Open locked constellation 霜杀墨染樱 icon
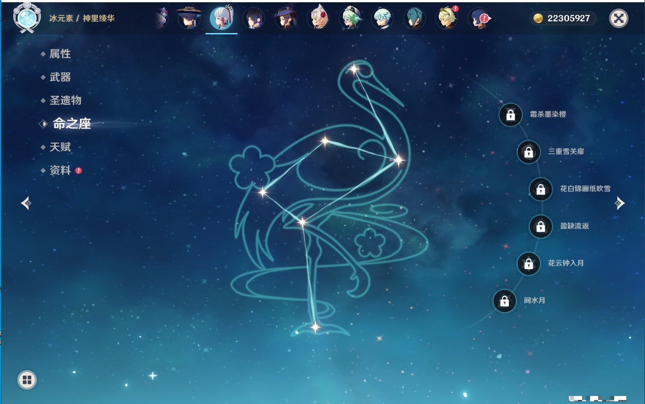 (511, 115)
